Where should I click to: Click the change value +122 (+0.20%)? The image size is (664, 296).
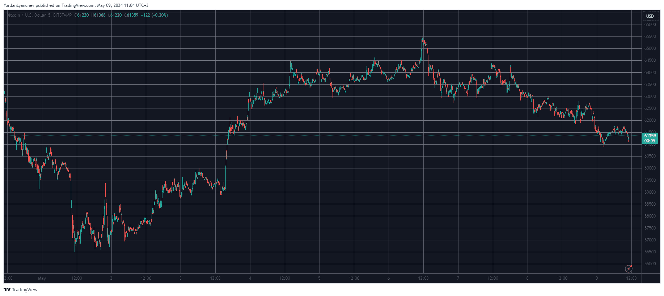pyautogui.click(x=154, y=15)
